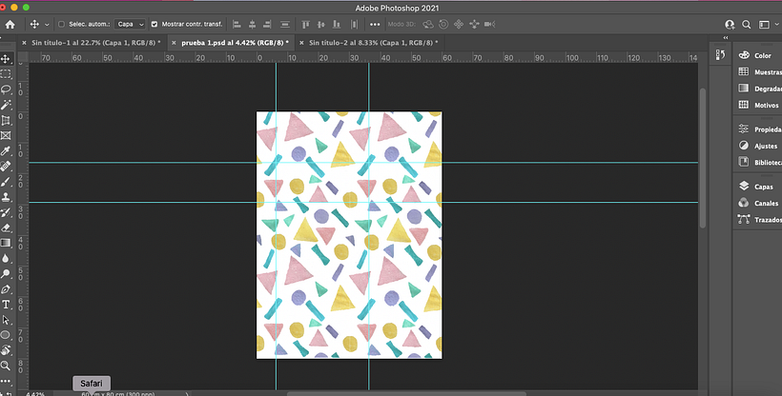
Task: Open the Degradados gradients panel
Action: 759,89
